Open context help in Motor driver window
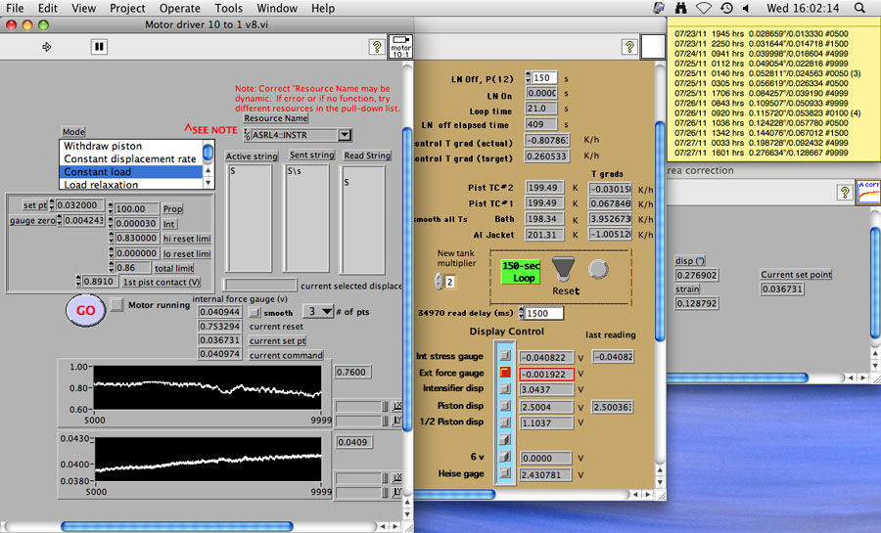881x533 pixels. (377, 46)
